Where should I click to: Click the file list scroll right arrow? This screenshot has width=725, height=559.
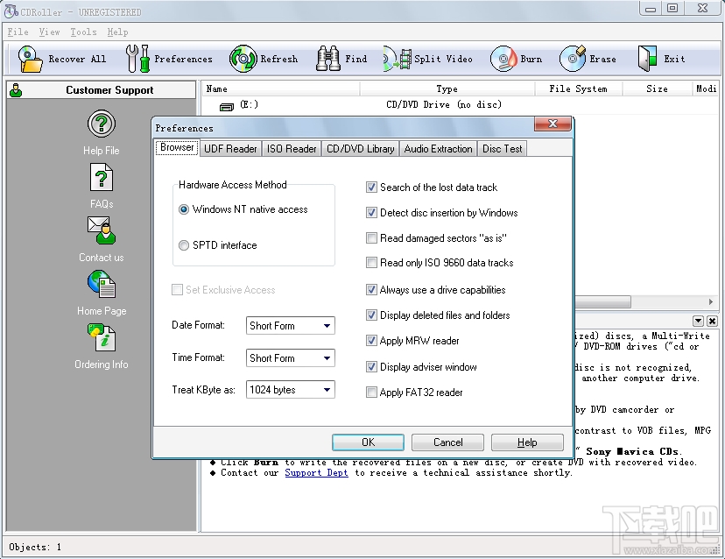711,302
